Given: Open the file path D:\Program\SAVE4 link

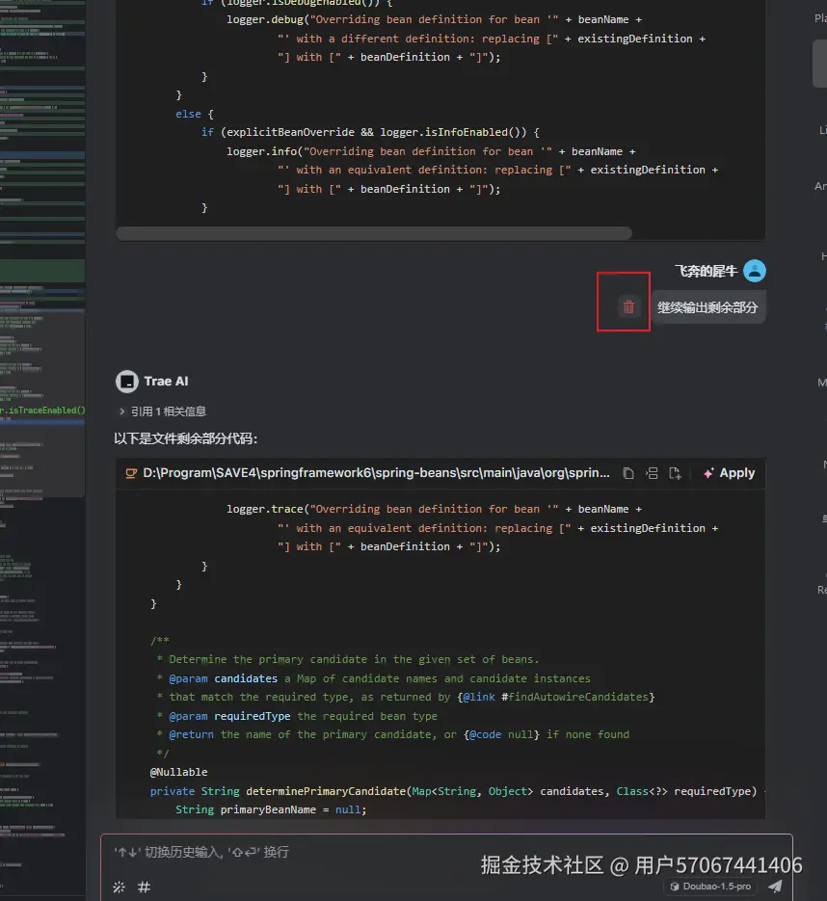Looking at the screenshot, I should pos(376,473).
